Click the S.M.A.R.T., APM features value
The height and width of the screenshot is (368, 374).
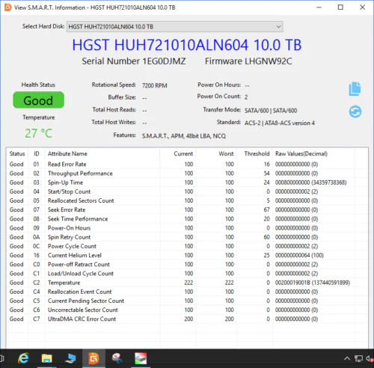pos(184,136)
